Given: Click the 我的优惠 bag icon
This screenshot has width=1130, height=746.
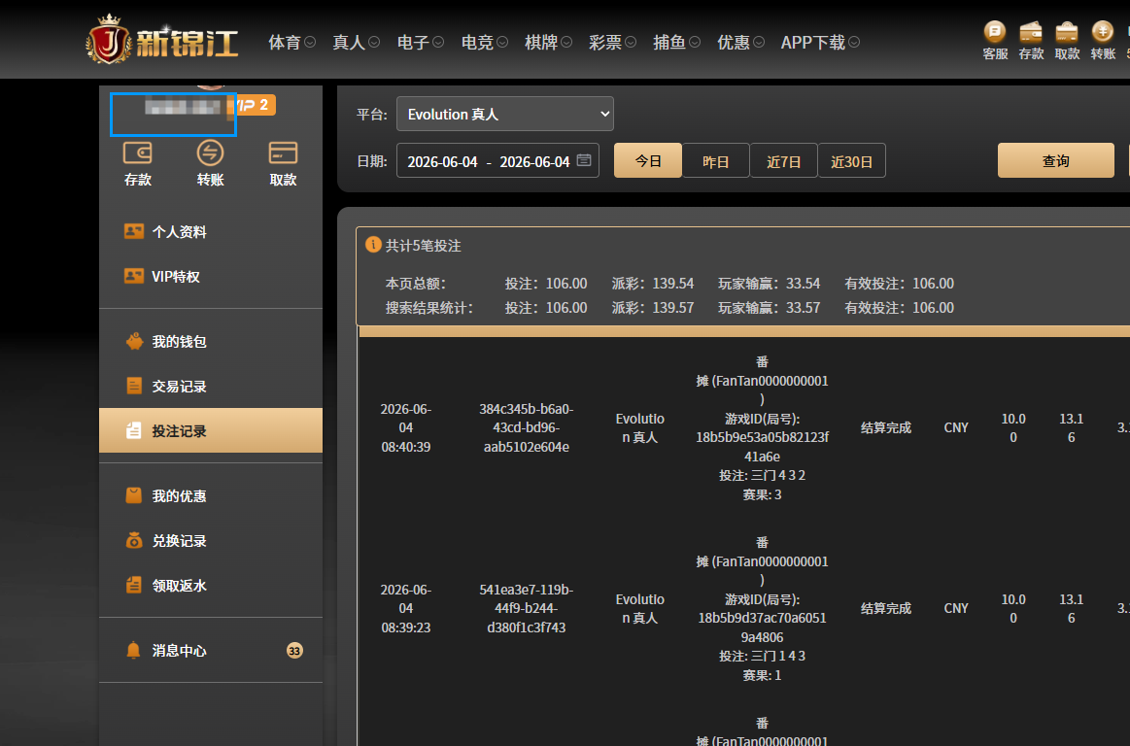Looking at the screenshot, I should pyautogui.click(x=134, y=495).
